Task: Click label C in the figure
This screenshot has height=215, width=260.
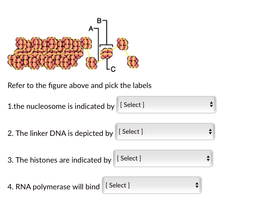Action: pos(113,68)
